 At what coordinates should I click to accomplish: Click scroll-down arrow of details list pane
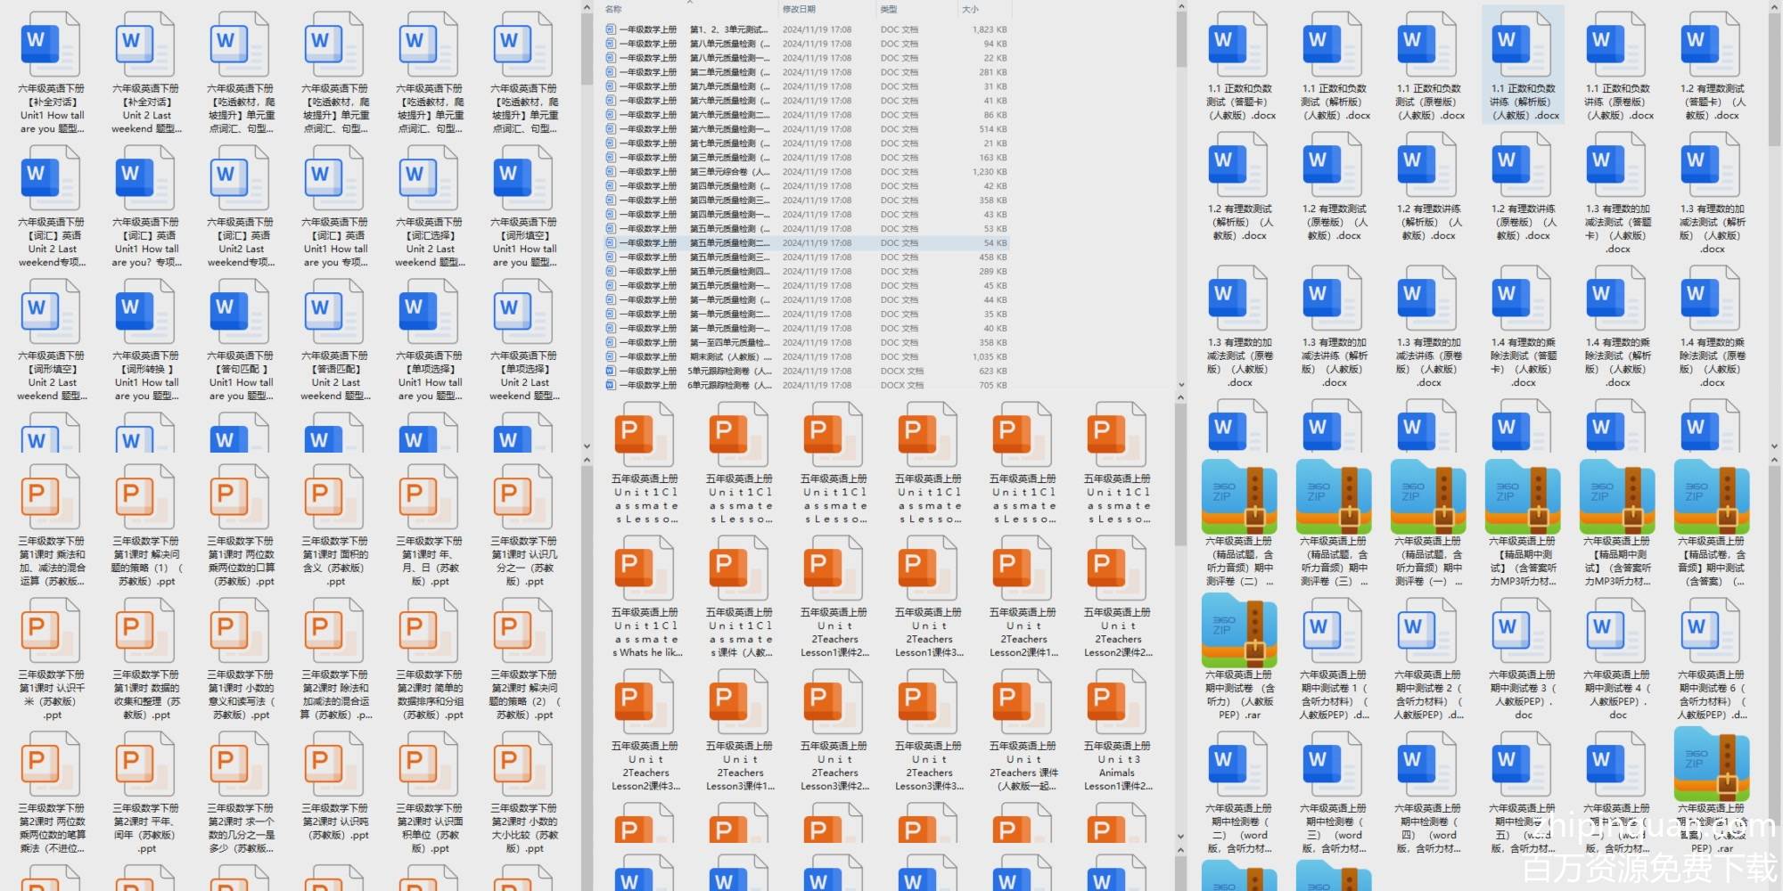click(1181, 386)
